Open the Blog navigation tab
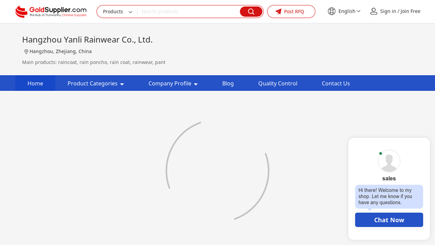 (x=228, y=83)
